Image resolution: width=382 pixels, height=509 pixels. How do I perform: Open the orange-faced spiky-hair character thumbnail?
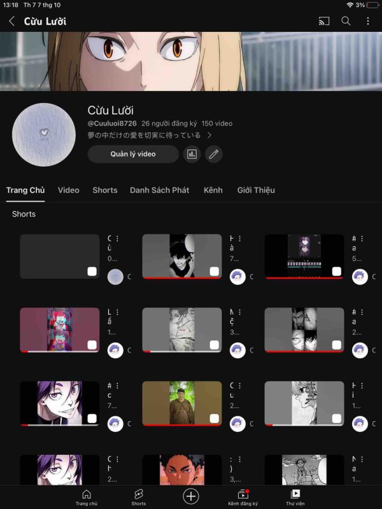click(x=182, y=470)
